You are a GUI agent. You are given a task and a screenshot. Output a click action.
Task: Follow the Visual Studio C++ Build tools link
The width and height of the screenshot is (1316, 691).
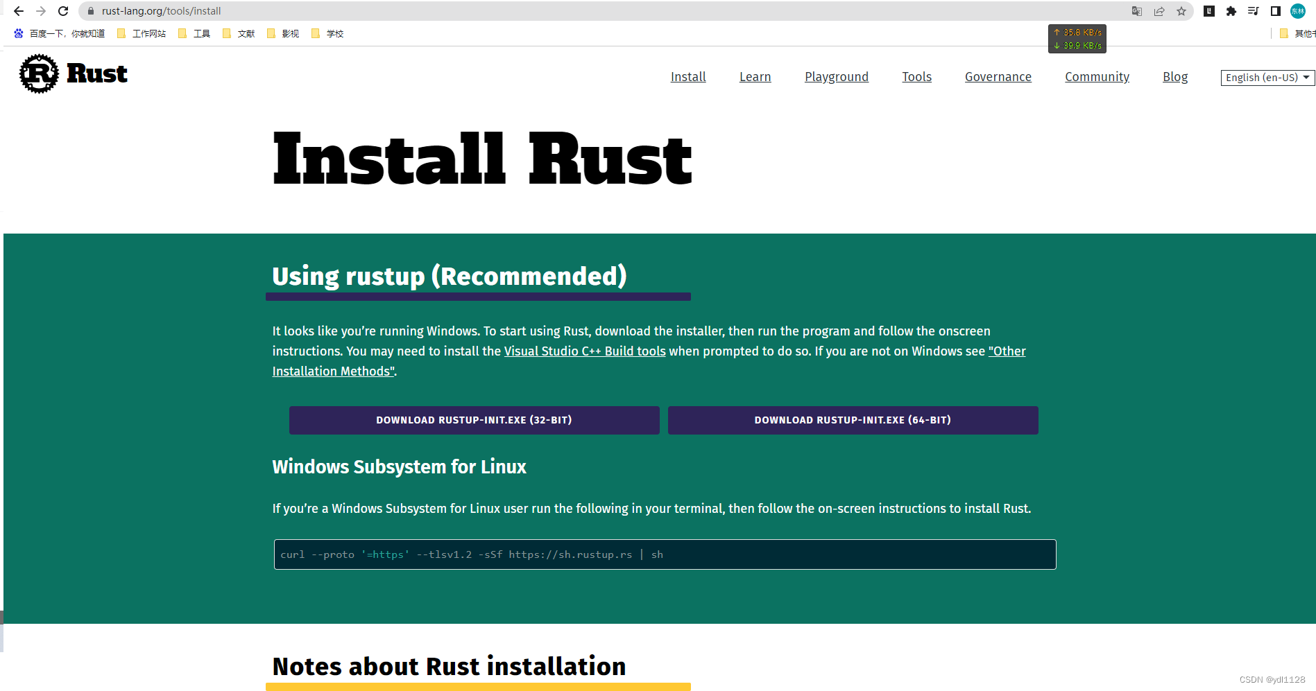(x=585, y=351)
